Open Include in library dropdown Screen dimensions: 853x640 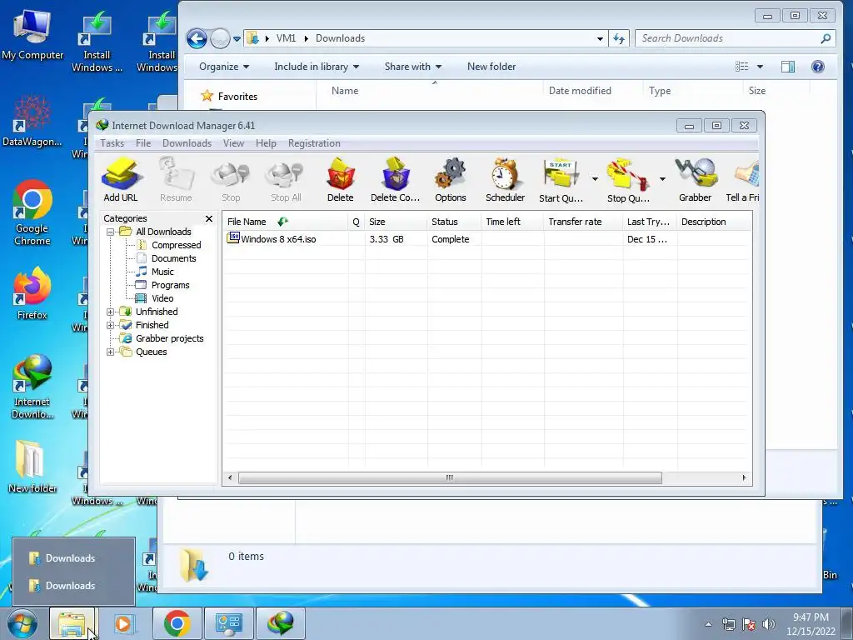pos(317,67)
